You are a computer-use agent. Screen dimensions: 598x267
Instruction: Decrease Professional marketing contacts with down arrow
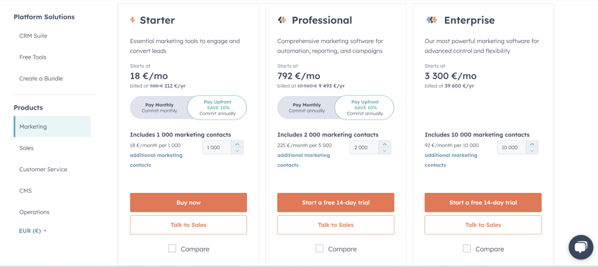pos(384,151)
